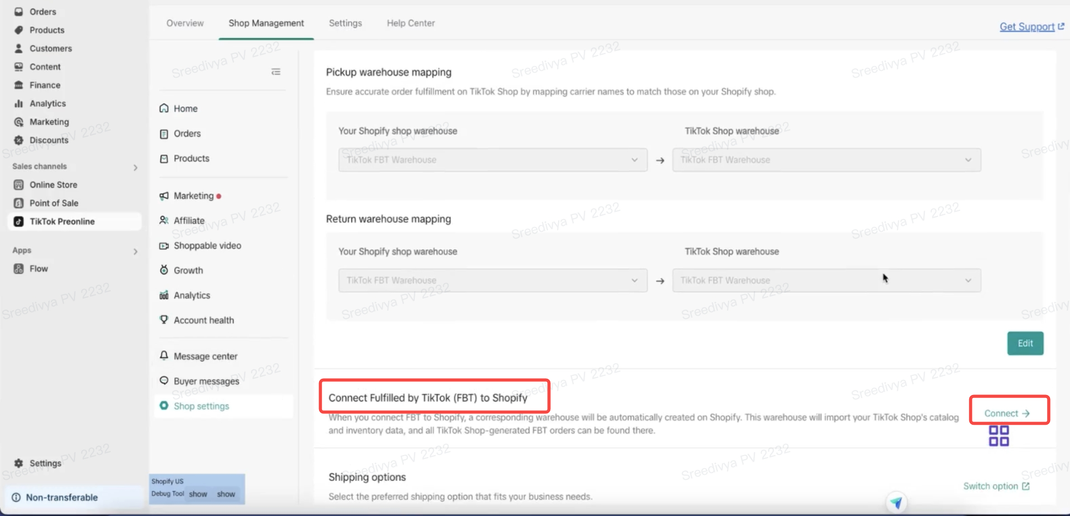Click the Edit button
This screenshot has height=516, width=1070.
coord(1025,343)
